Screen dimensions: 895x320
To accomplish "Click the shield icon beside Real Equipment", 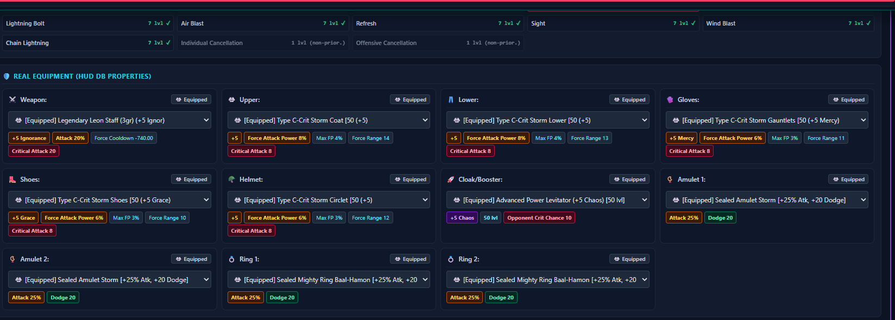I will tap(7, 76).
